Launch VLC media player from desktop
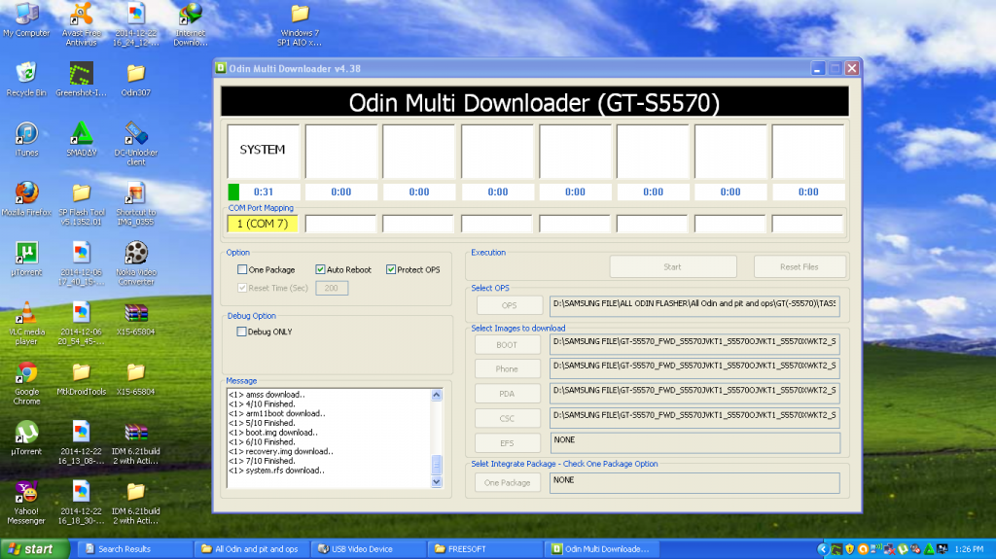This screenshot has height=559, width=996. click(27, 311)
